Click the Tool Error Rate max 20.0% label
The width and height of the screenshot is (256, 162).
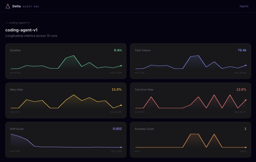click(x=240, y=112)
